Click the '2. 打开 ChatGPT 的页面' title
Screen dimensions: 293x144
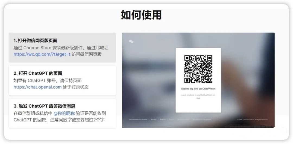click(x=38, y=73)
